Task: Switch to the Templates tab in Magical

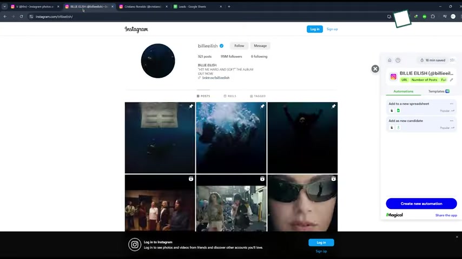Action: [438, 91]
